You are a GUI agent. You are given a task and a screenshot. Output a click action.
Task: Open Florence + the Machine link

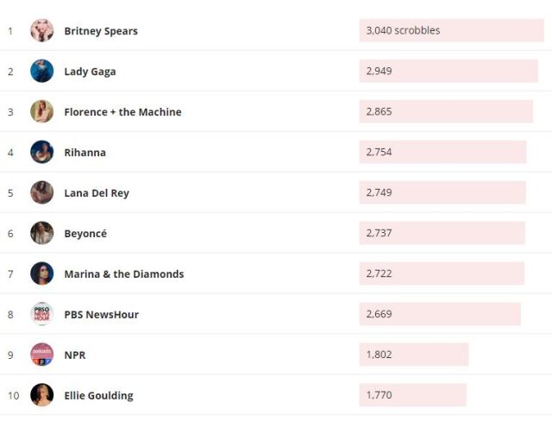122,112
